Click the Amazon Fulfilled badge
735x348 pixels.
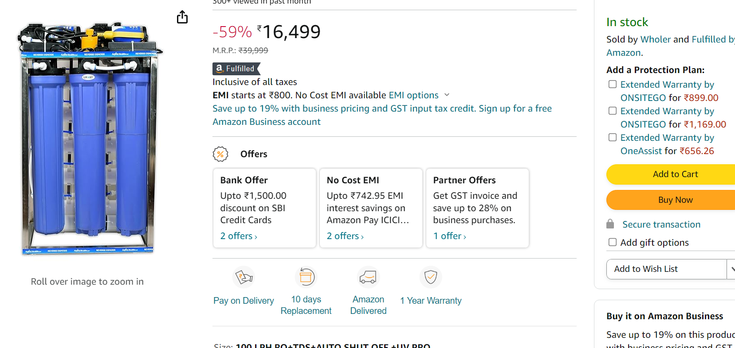[x=236, y=69]
